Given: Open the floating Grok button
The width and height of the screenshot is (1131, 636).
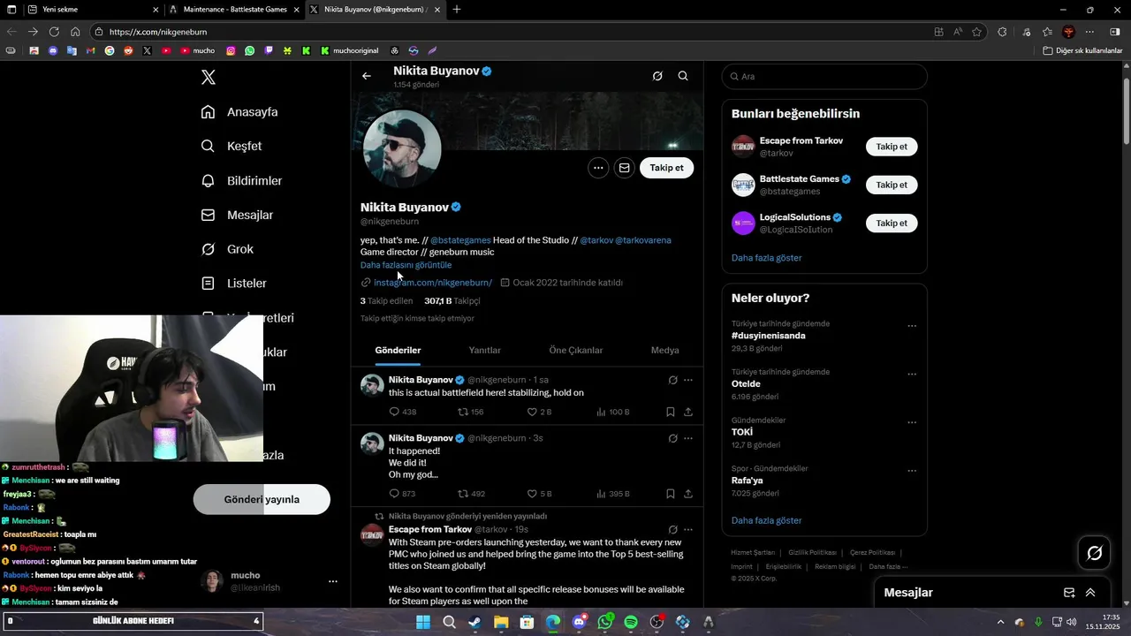Looking at the screenshot, I should click(x=1095, y=553).
